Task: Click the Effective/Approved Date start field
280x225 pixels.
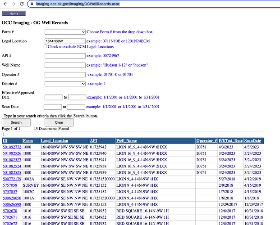Action: (54, 97)
